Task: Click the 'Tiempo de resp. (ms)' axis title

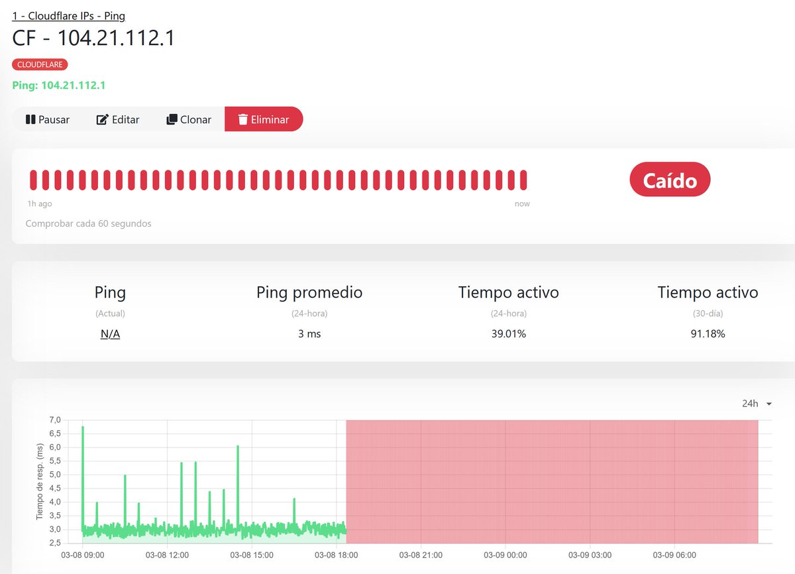Action: click(41, 482)
